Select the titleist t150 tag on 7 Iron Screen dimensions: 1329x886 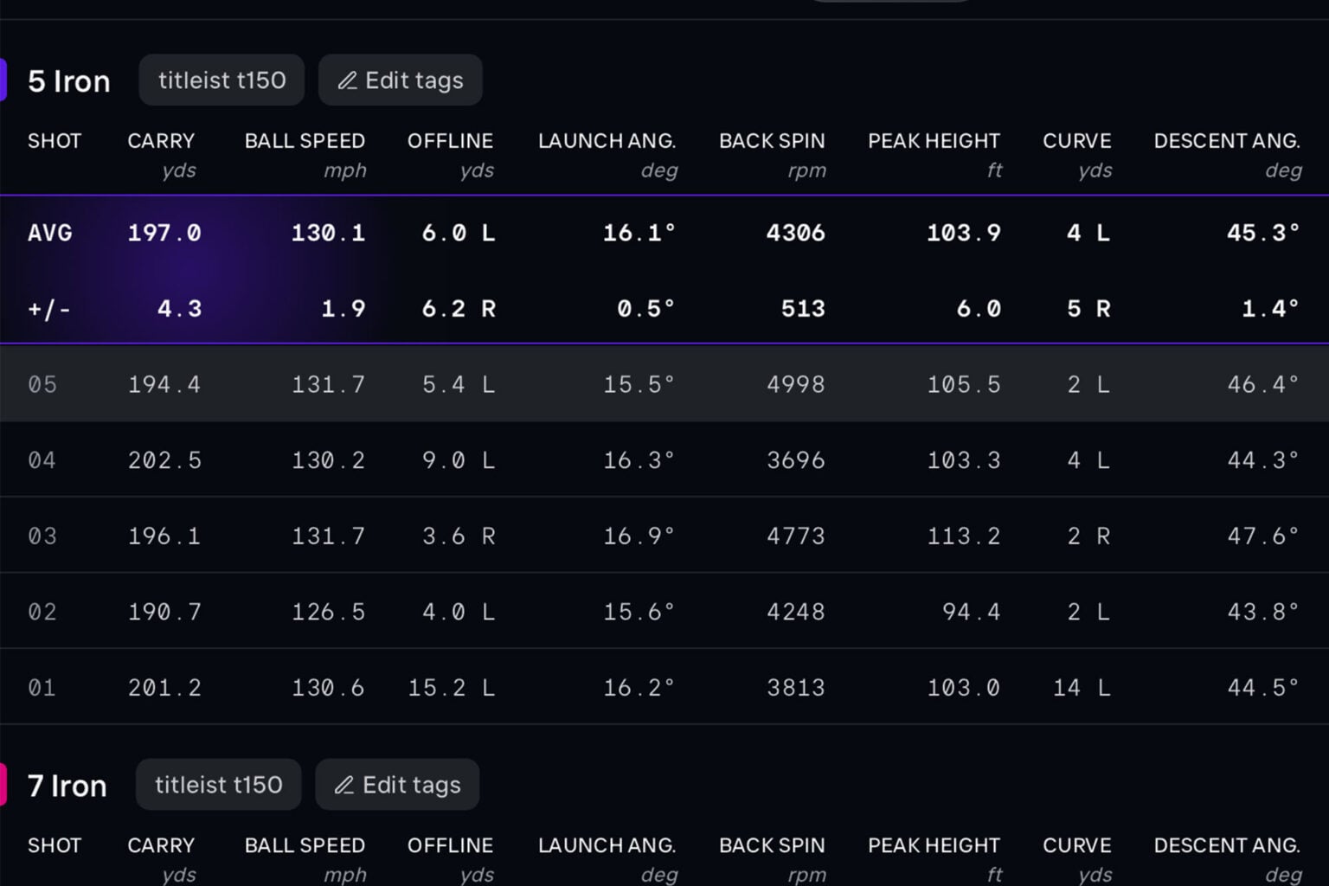tap(218, 785)
